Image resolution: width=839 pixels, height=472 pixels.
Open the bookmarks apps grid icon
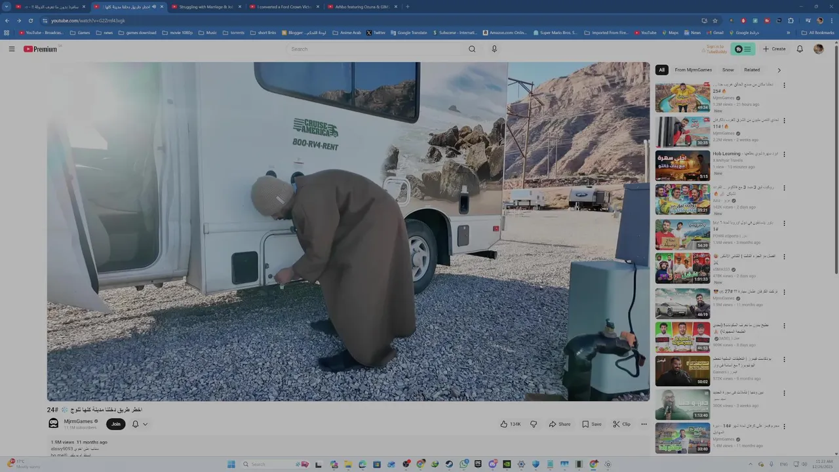click(7, 32)
